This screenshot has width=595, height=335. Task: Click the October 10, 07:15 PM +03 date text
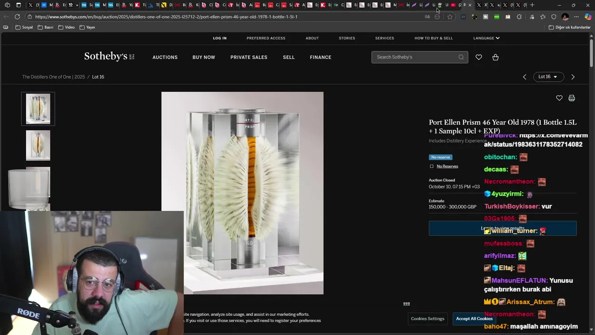click(454, 187)
